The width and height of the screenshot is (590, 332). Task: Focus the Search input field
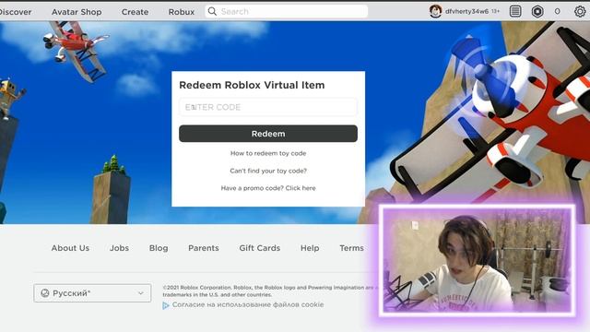click(287, 11)
